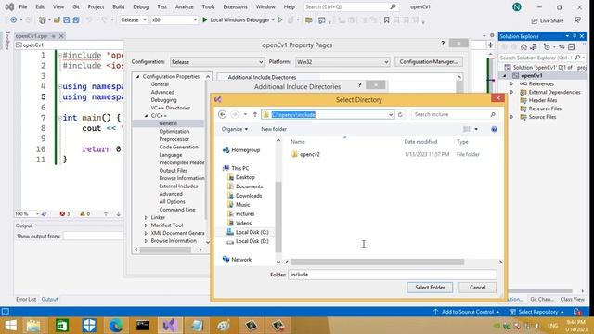Select Downloads in navigation pane

pyautogui.click(x=245, y=196)
